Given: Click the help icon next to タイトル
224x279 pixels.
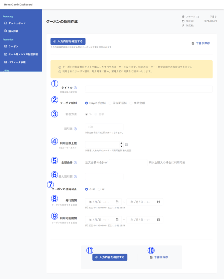Looking at the screenshot, I should point(75,88).
